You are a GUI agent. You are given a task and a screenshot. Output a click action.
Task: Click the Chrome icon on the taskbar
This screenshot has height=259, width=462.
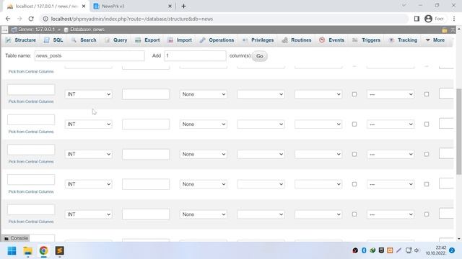[x=43, y=251]
